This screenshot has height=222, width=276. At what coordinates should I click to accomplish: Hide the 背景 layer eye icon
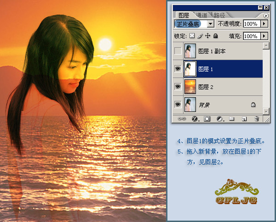pos(178,105)
